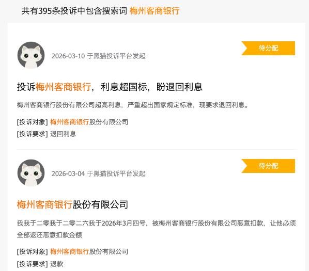
Task: Open complaint titled 梅州客商银行股份有限公司
Action: 72,204
